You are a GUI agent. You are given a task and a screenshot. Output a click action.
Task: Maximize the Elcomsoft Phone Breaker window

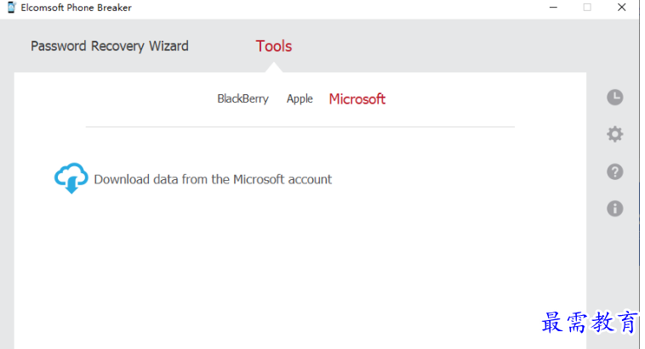[587, 8]
